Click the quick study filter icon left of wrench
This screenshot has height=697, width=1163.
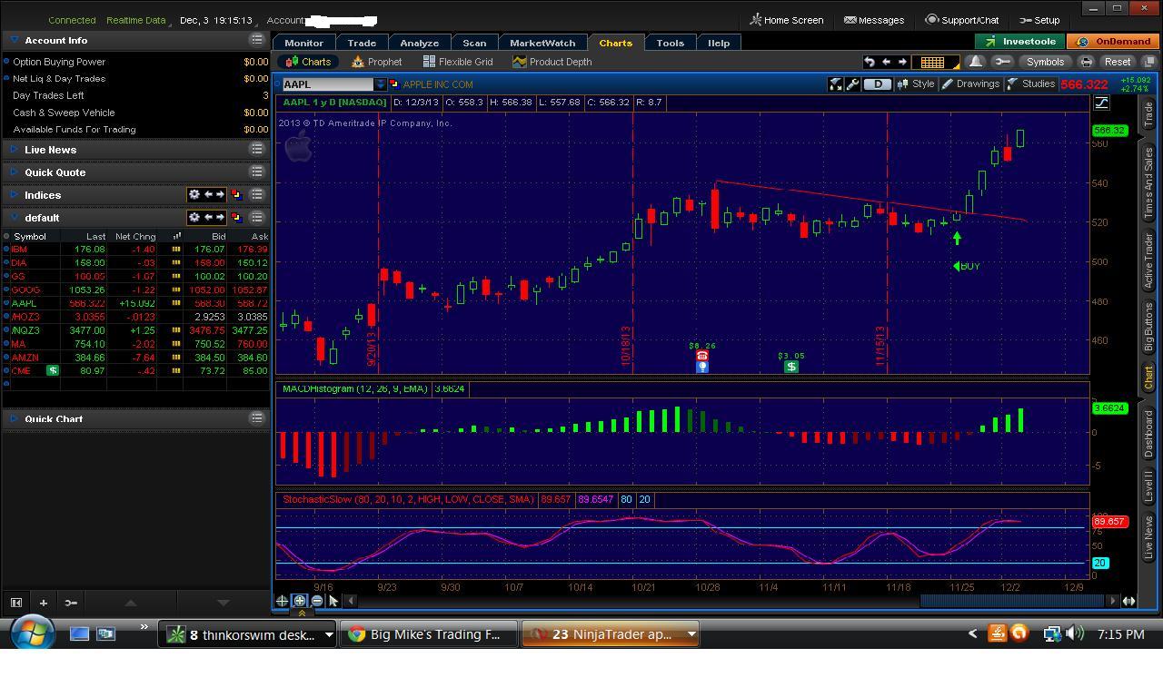836,84
